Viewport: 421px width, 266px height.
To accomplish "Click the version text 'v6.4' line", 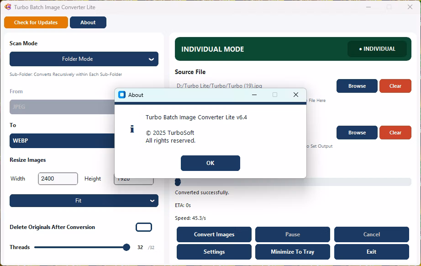I will click(x=196, y=117).
